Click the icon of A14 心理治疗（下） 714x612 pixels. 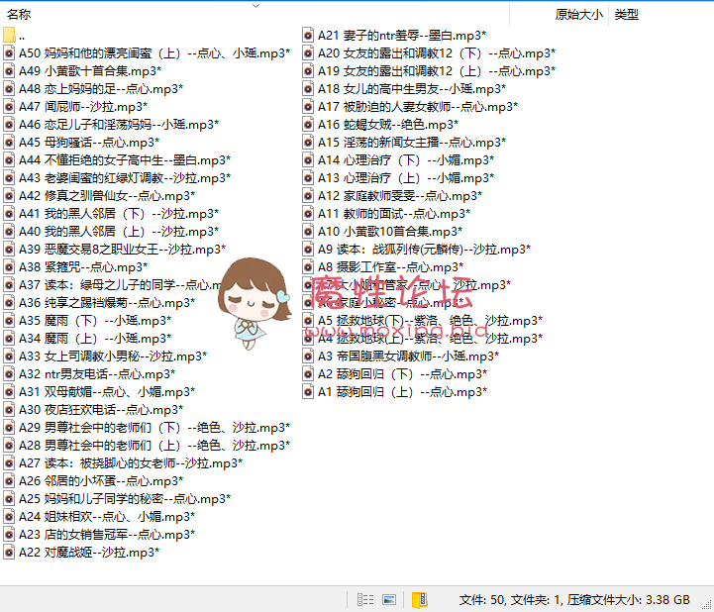point(308,159)
